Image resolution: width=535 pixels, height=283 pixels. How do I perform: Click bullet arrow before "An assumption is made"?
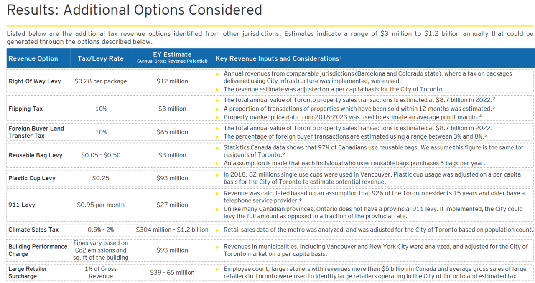(217, 163)
